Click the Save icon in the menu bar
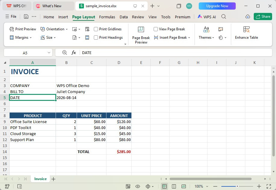This screenshot has height=190, width=276. click(x=26, y=17)
